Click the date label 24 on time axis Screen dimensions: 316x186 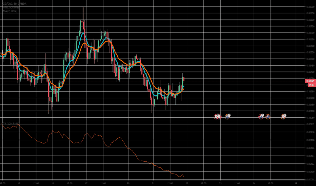point(254,183)
